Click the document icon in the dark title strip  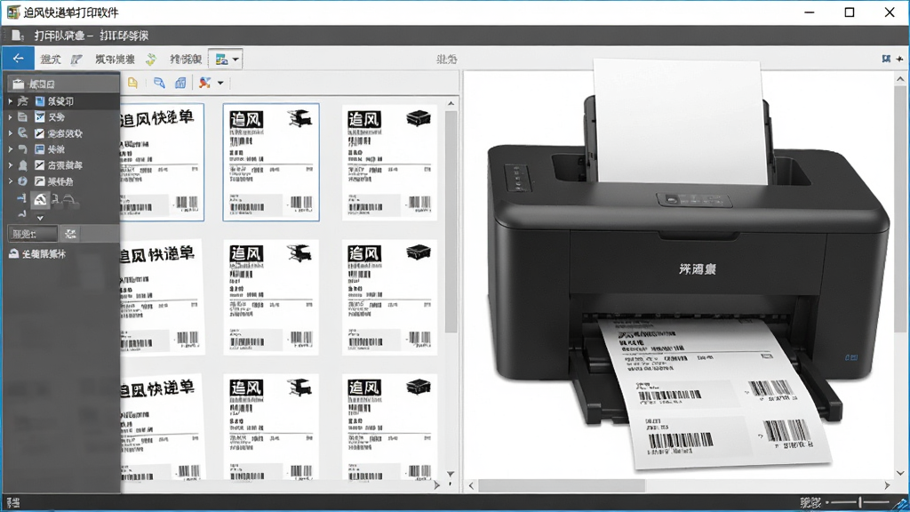click(17, 36)
